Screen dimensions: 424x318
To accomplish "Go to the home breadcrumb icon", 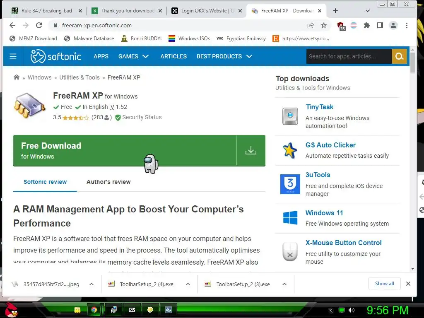I will click(17, 77).
